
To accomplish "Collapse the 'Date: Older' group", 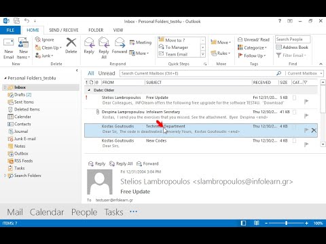I will [89, 90].
